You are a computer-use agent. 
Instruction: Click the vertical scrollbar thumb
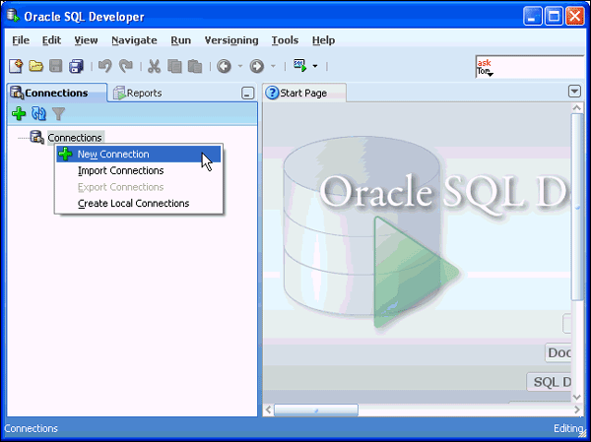coord(576,207)
